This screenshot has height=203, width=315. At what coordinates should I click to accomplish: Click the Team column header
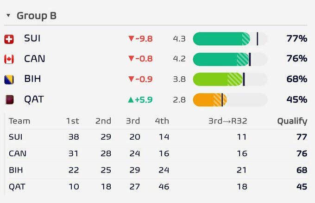[19, 121]
